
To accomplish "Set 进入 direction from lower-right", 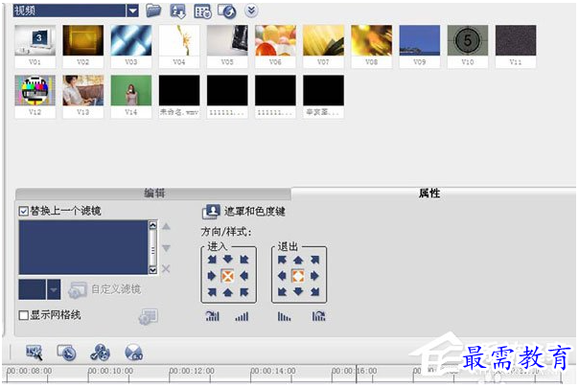I will point(244,292).
